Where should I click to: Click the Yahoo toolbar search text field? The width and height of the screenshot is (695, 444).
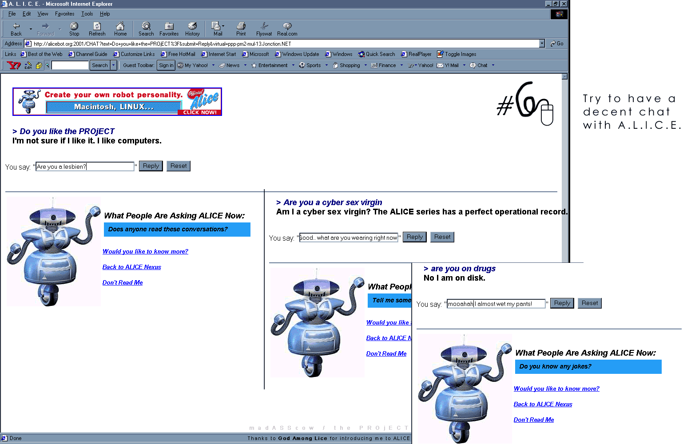[x=70, y=65]
